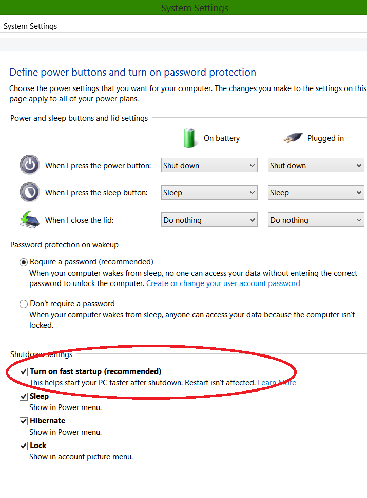Toggle the Lock checkbox
This screenshot has height=498, width=367.
(x=24, y=446)
